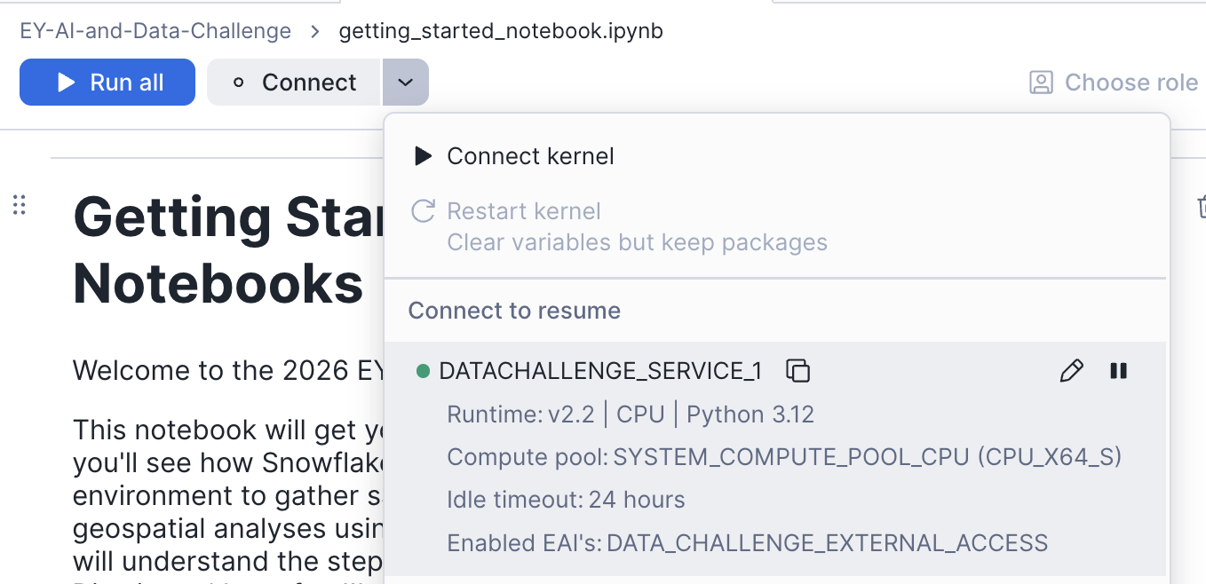Viewport: 1206px width, 584px height.
Task: Click the Choose role person icon
Action: coord(1041,83)
